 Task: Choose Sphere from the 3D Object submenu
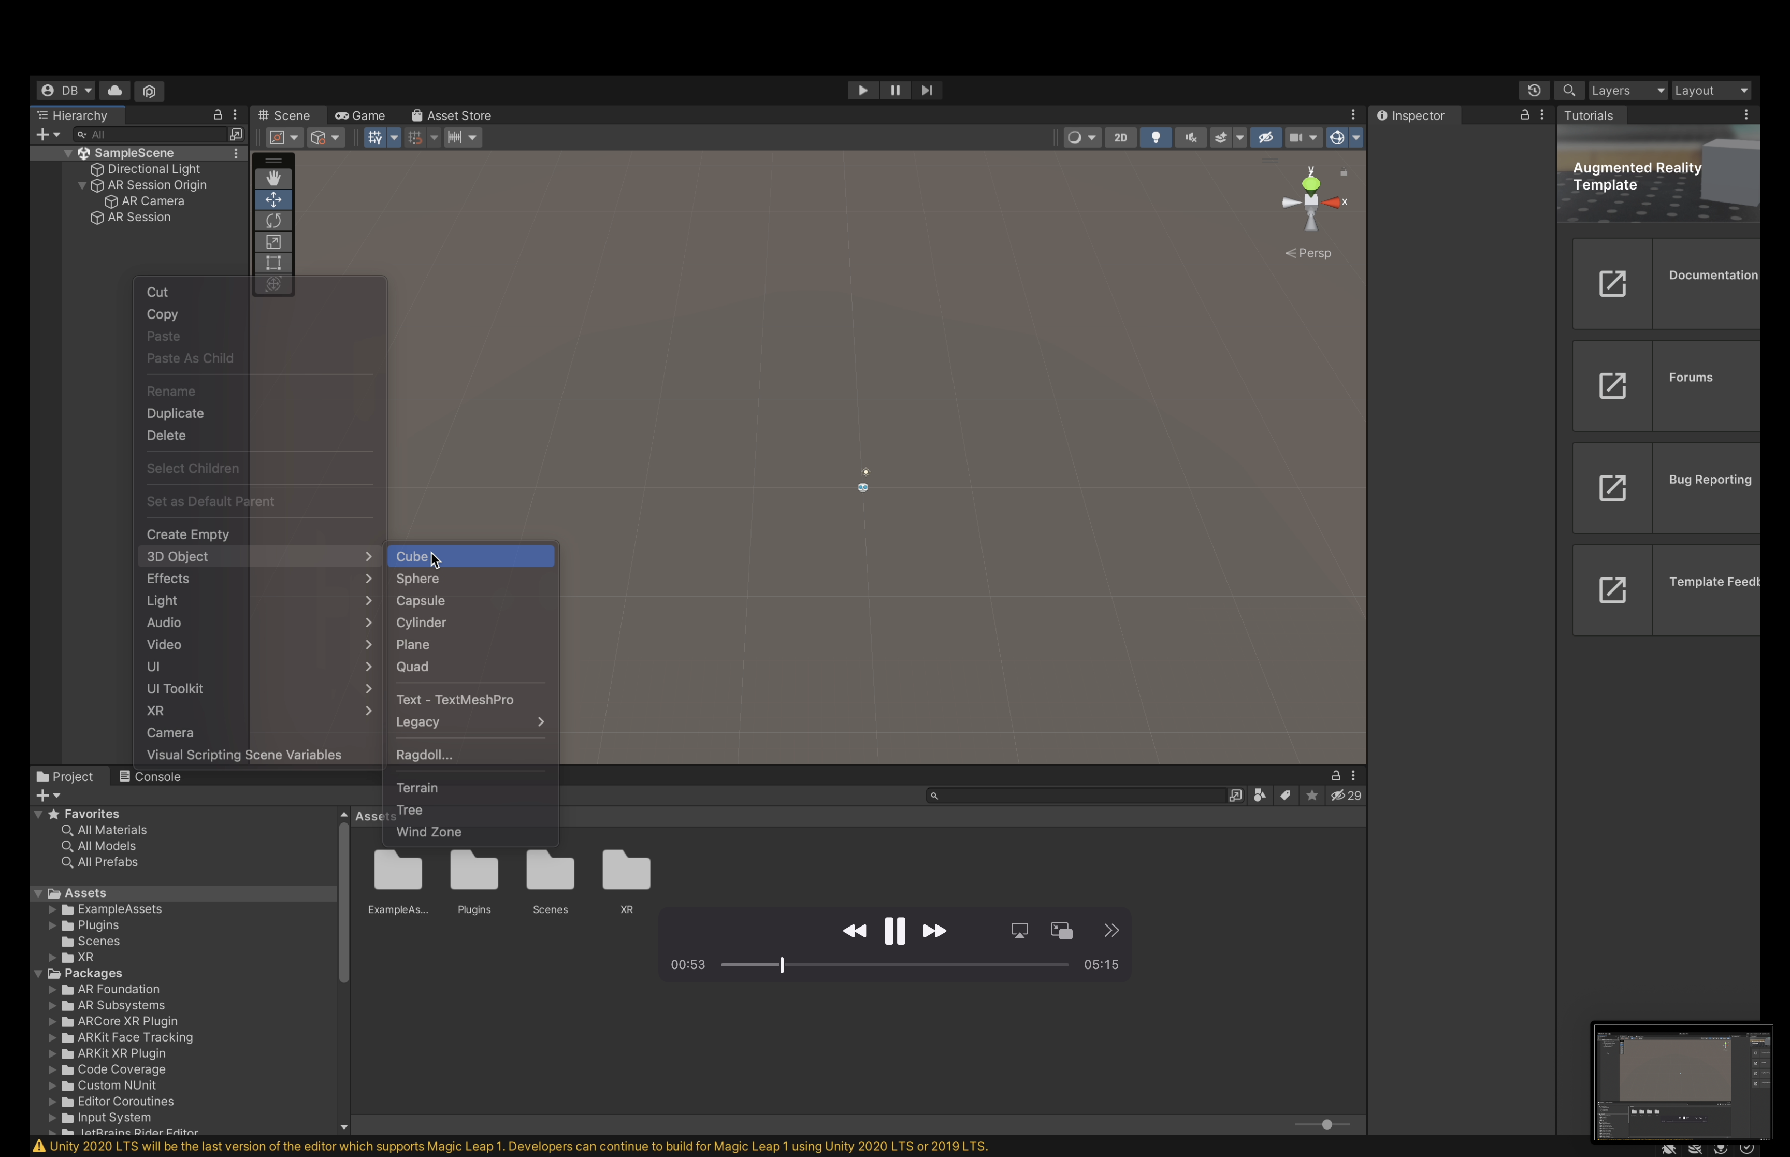[417, 578]
